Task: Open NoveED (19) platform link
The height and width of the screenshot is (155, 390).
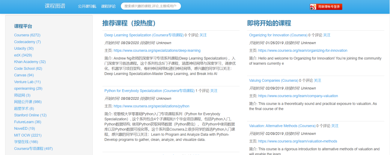Action: click(25, 129)
